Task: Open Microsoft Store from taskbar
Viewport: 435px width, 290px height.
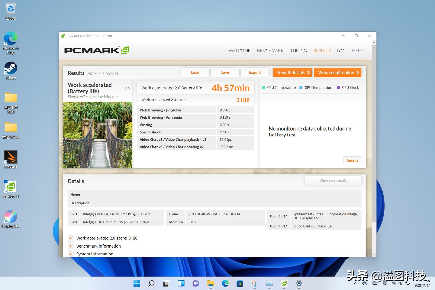Action: click(x=240, y=283)
